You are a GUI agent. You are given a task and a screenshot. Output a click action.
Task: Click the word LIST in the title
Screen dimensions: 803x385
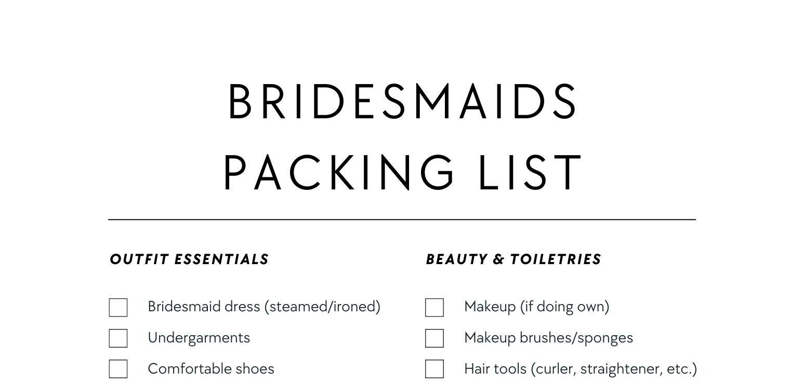[x=530, y=172]
